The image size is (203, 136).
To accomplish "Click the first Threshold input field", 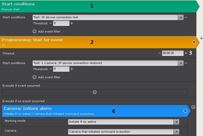I will [61, 23].
